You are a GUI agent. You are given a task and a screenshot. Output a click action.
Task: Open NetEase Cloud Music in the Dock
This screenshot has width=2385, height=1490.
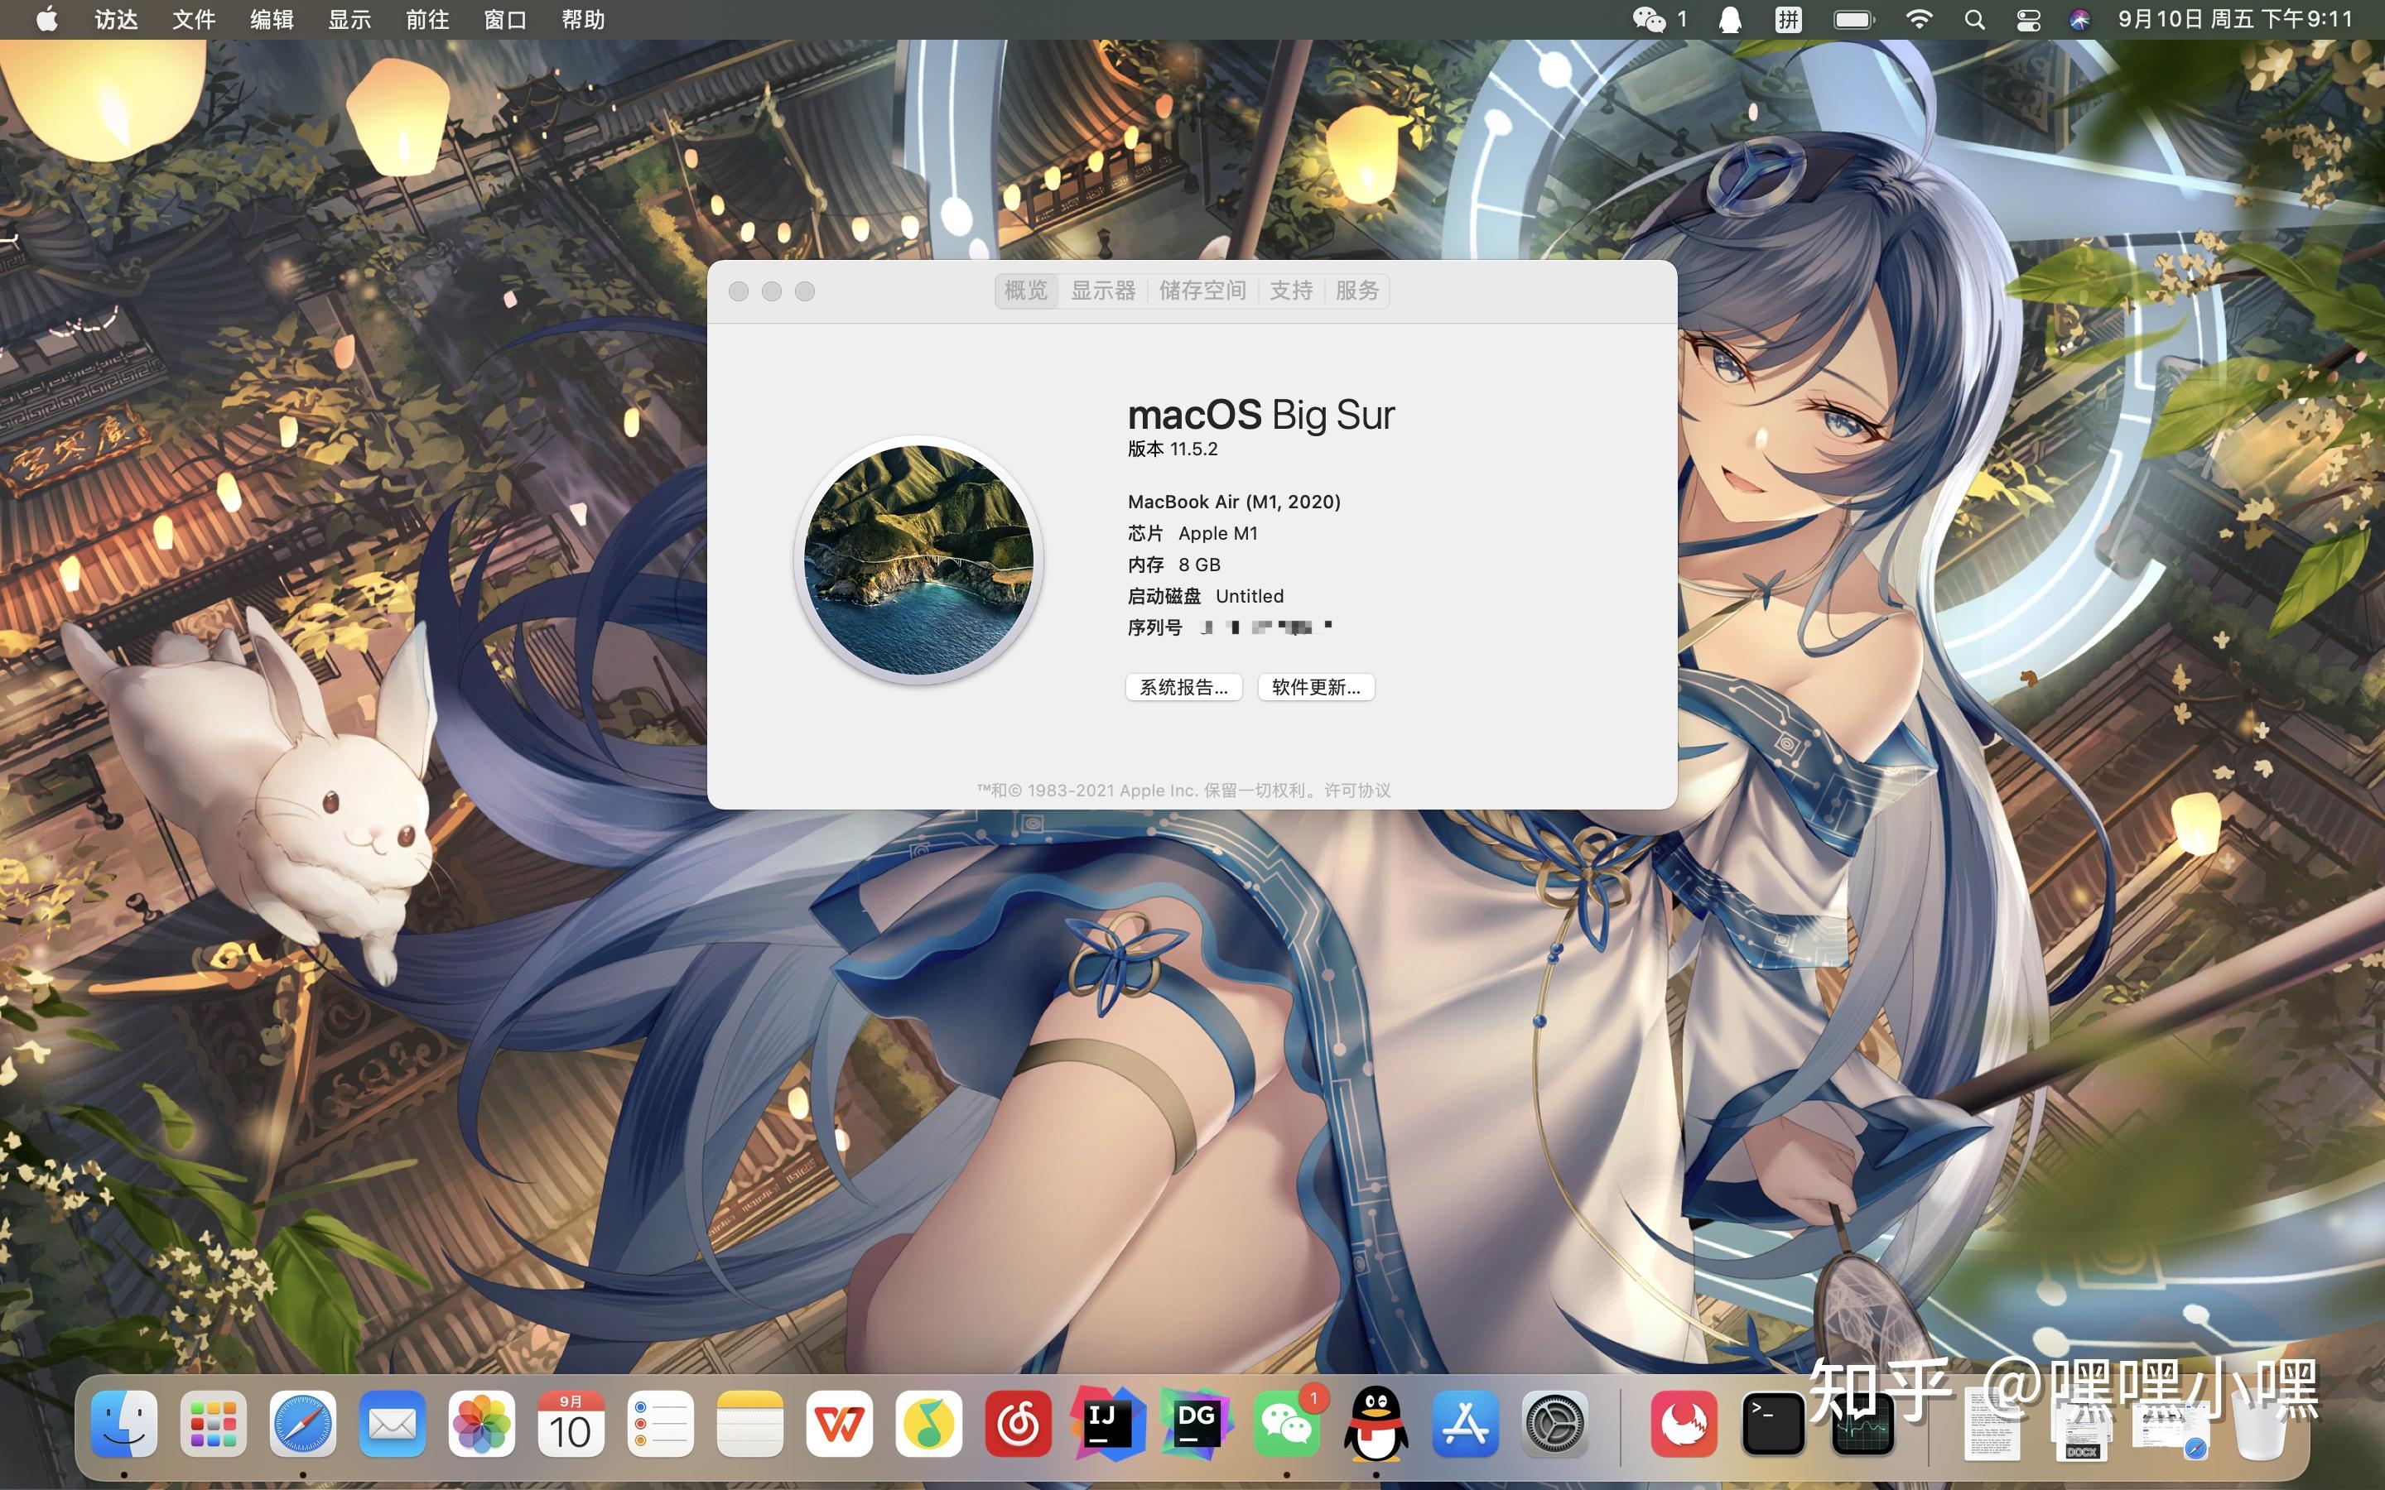(x=1018, y=1423)
